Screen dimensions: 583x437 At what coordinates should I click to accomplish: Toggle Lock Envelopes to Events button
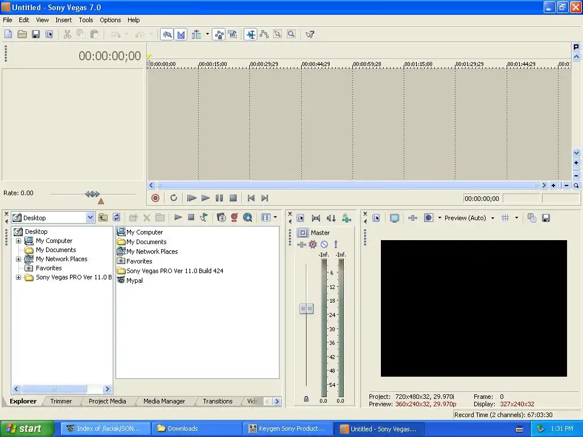click(219, 35)
